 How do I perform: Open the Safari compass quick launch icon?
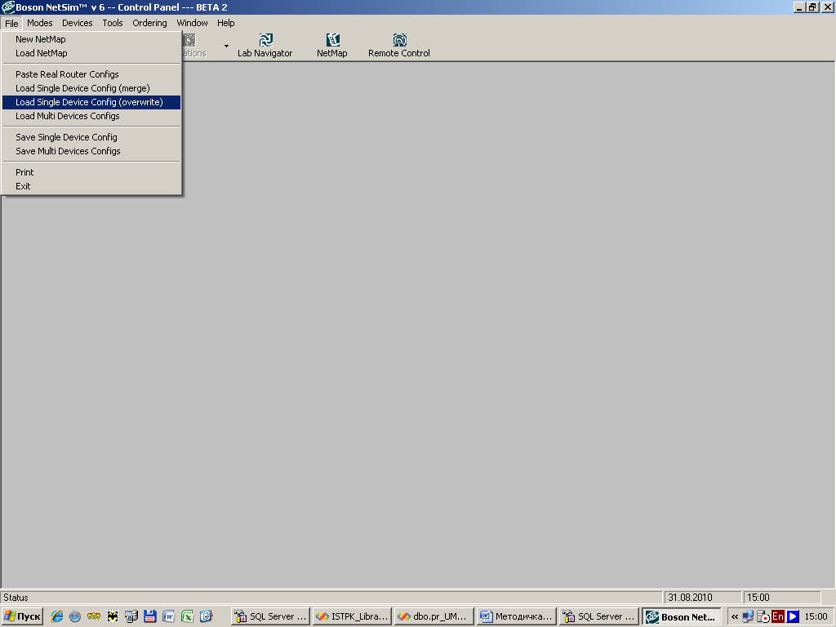(75, 616)
